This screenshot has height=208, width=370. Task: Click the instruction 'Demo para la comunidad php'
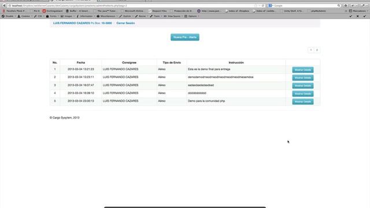[x=206, y=101]
